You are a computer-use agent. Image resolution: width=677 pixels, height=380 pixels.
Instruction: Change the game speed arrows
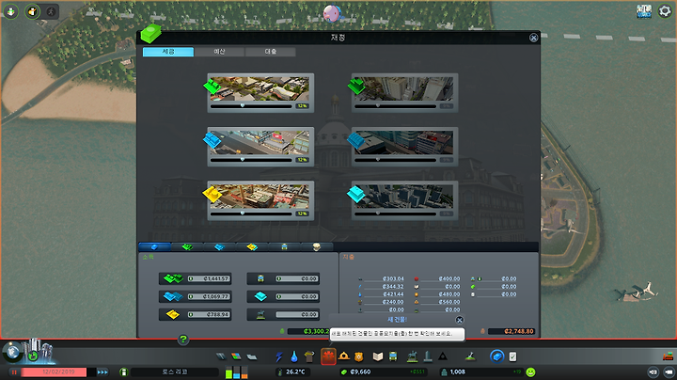click(x=102, y=372)
